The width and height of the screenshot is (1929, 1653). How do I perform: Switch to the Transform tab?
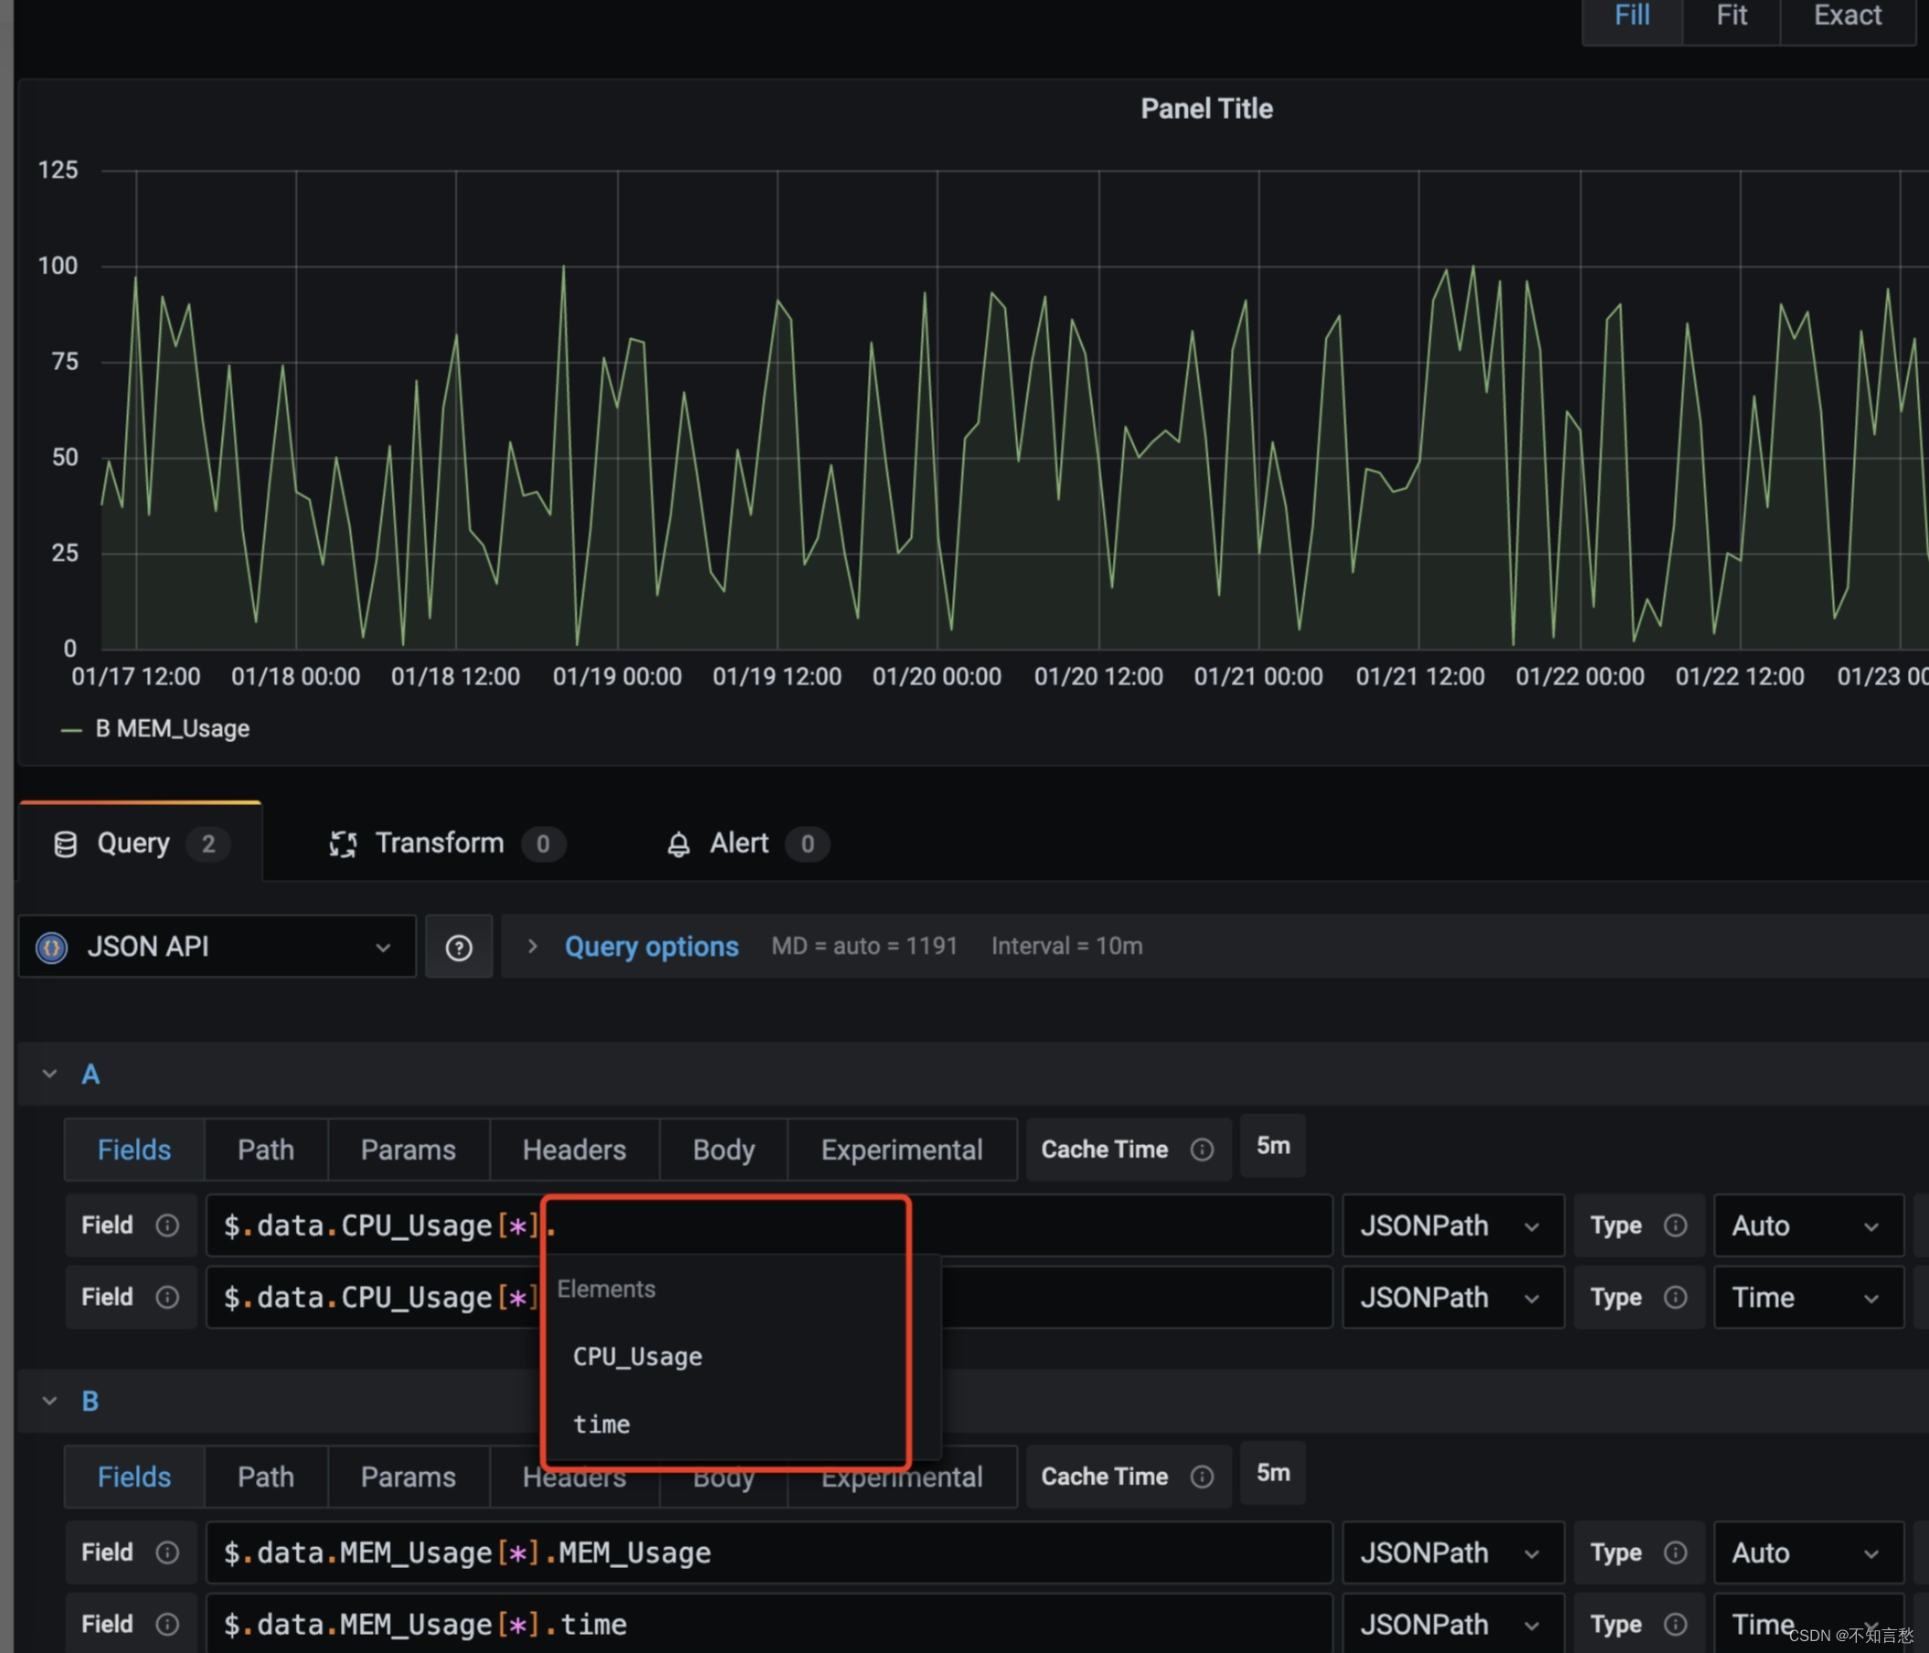pyautogui.click(x=440, y=843)
